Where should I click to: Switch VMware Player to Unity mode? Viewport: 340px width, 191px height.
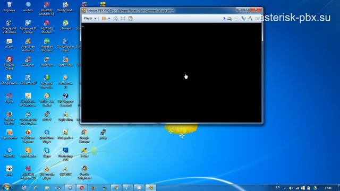(130, 19)
